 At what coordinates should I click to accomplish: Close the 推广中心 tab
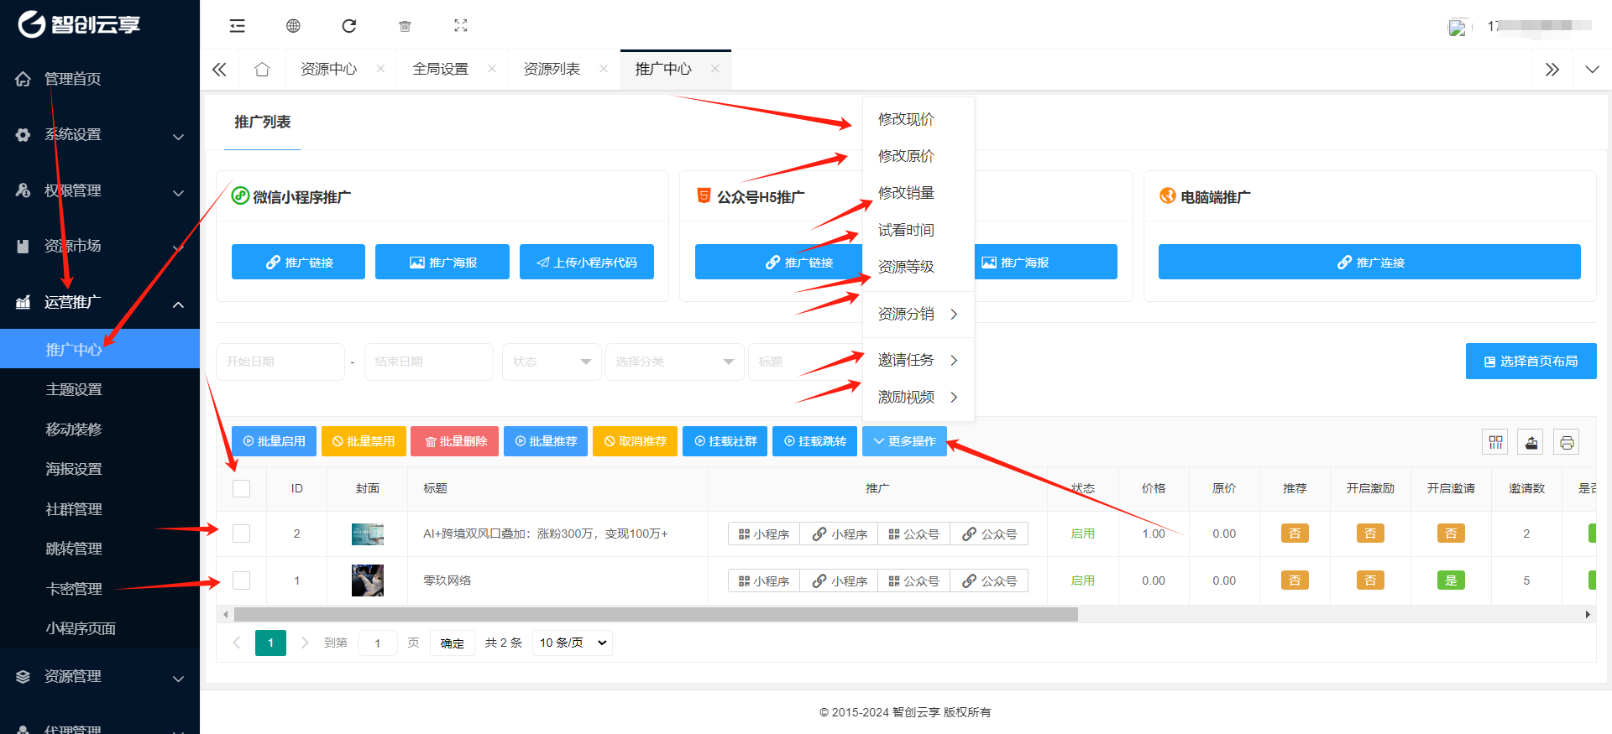pos(715,69)
